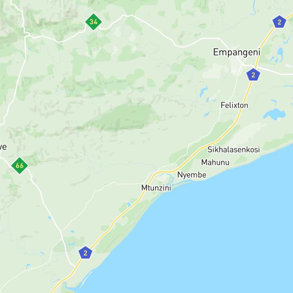
Task: Click the Empangeni city label
Action: pyautogui.click(x=237, y=52)
